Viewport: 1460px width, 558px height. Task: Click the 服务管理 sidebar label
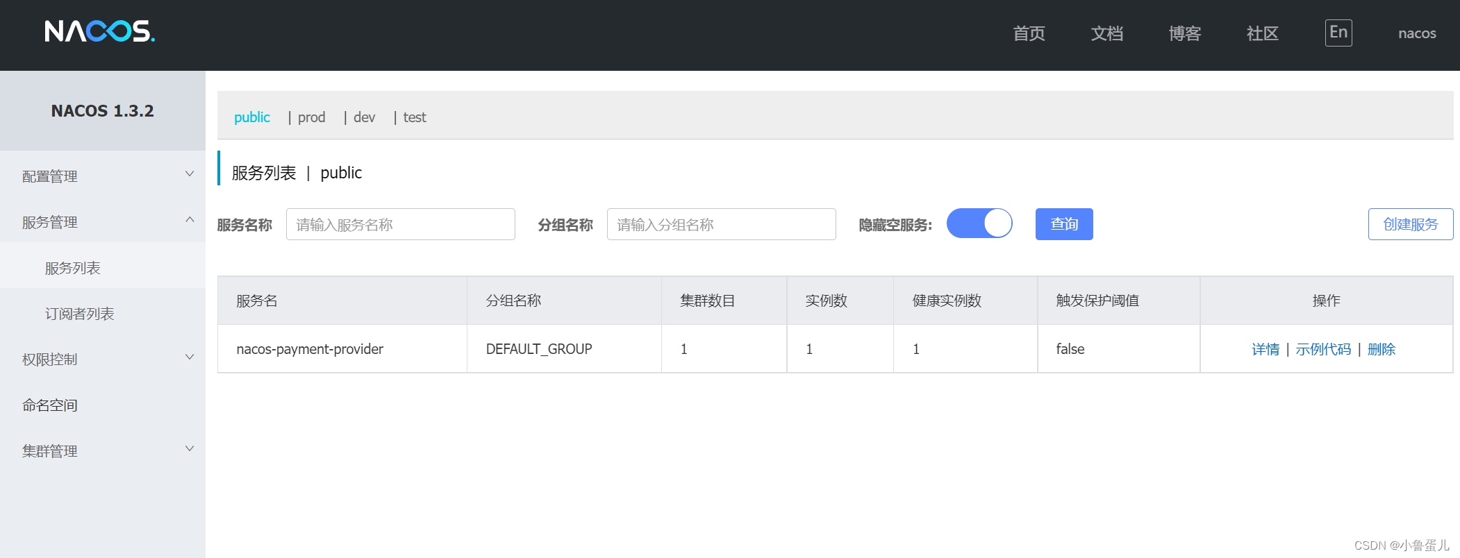49,222
